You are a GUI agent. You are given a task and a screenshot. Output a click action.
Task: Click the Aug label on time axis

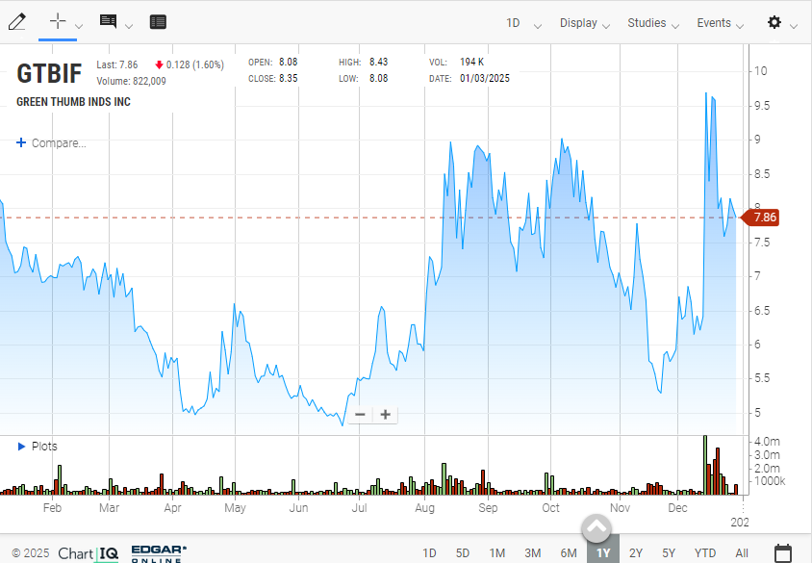click(x=424, y=507)
